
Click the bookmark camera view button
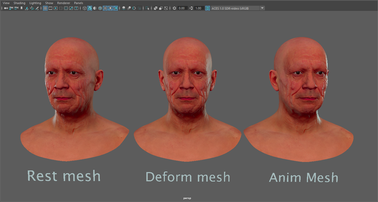[x=21, y=8]
